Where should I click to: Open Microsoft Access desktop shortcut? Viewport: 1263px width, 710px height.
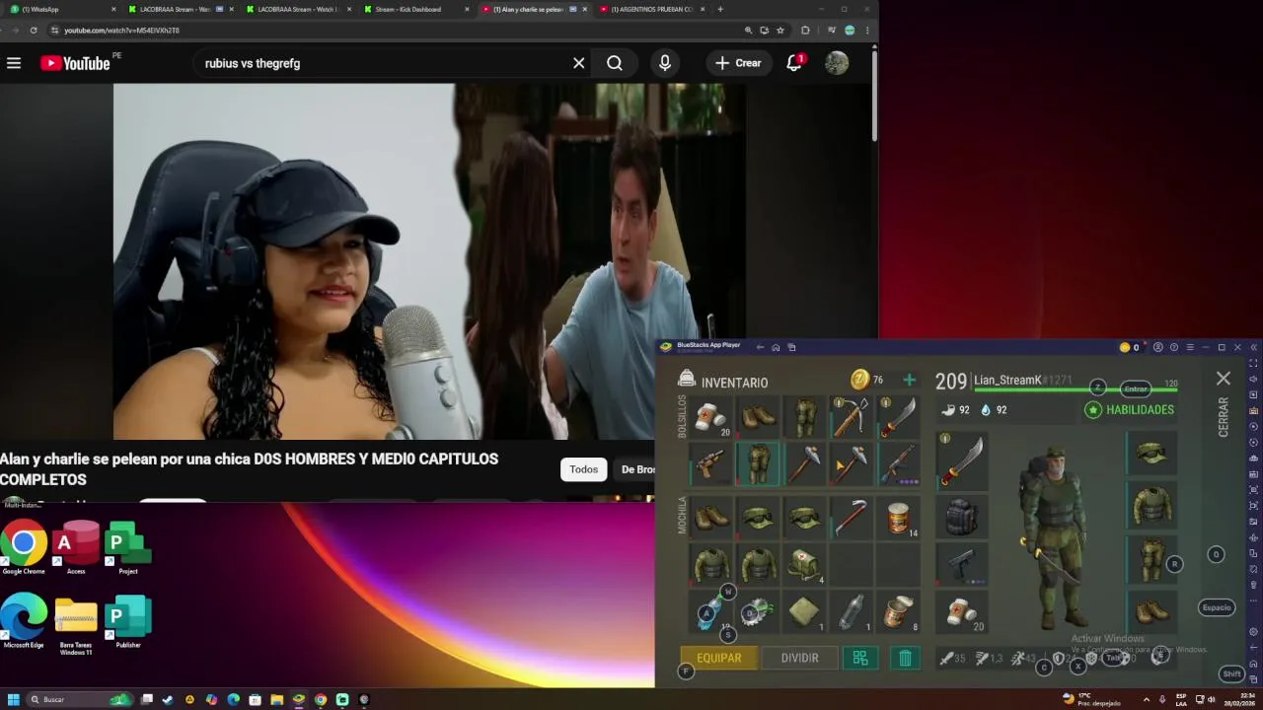tap(76, 547)
